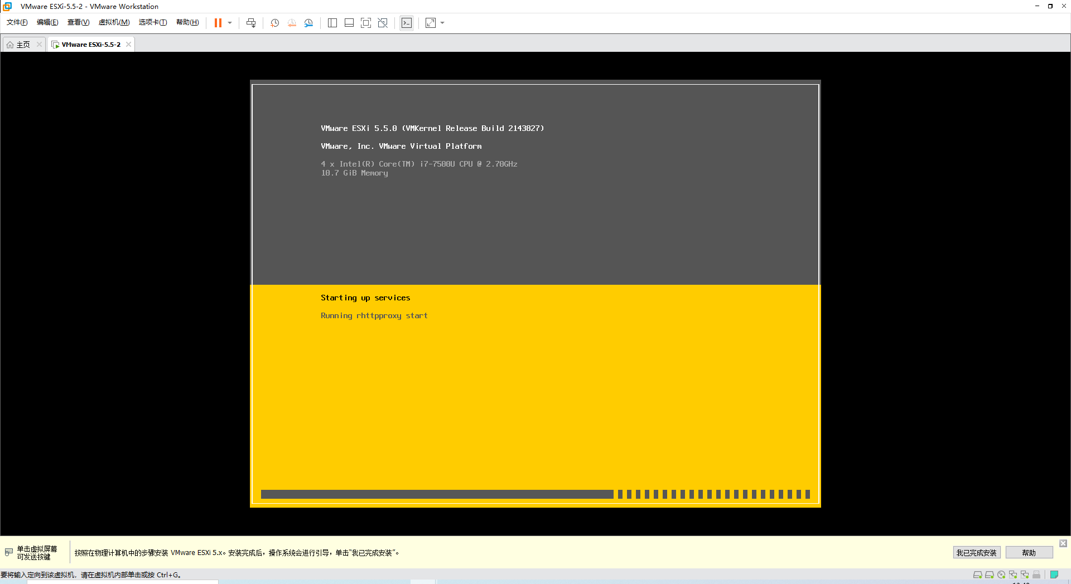
Task: Send Ctrl+Alt+Del to the virtual machine
Action: (x=251, y=23)
